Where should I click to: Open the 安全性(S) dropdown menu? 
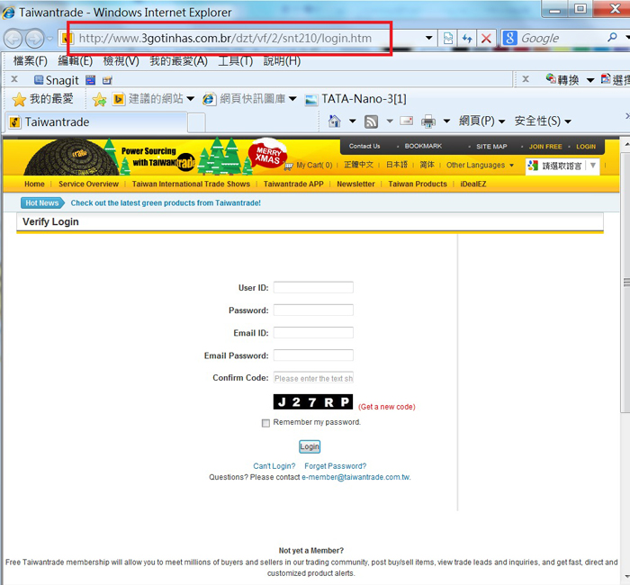click(x=543, y=121)
